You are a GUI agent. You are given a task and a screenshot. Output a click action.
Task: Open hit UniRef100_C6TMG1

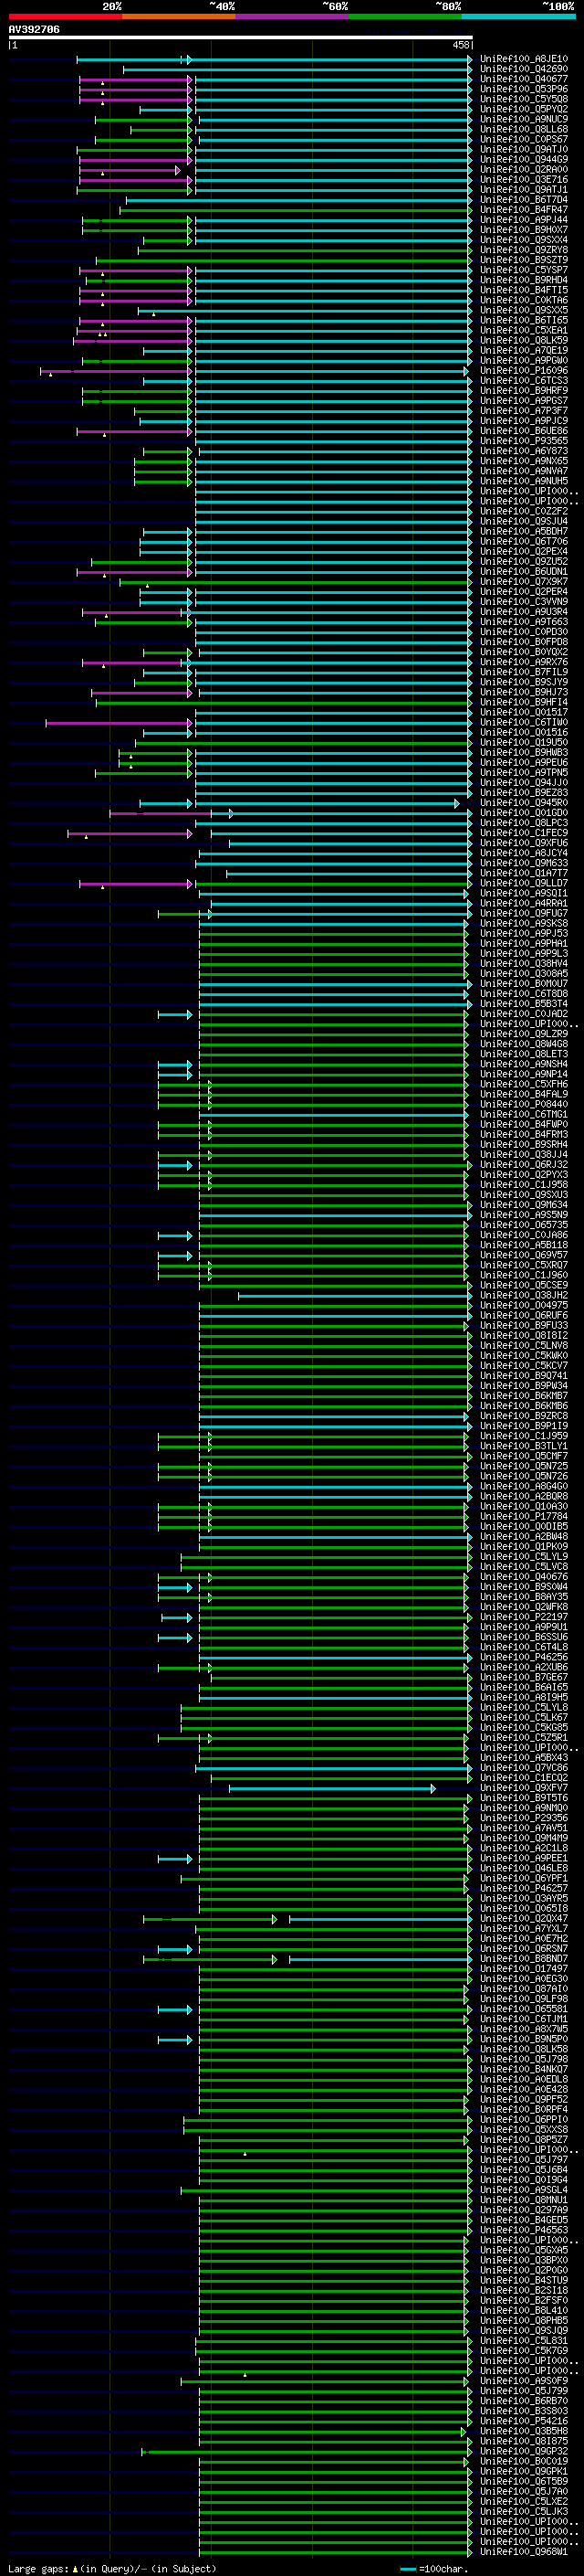coord(523,1114)
